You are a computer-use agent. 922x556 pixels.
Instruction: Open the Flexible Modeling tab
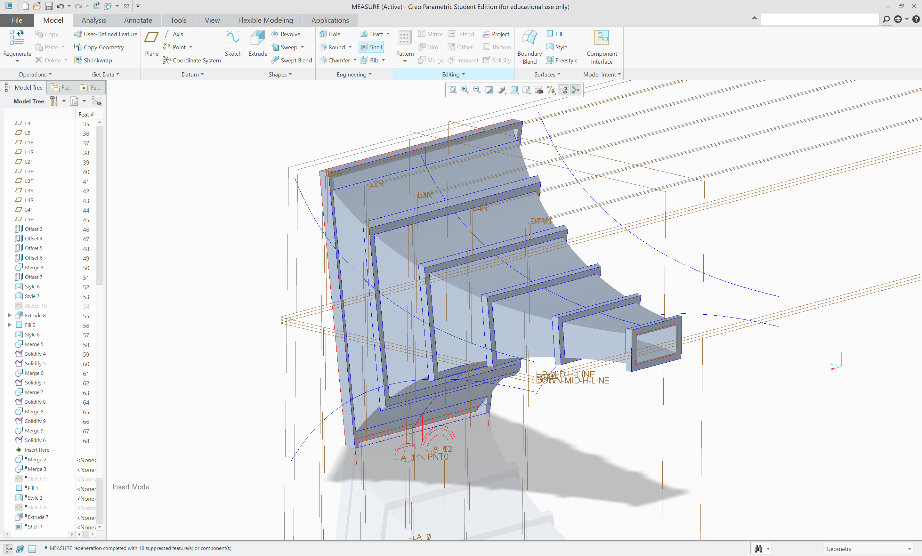[265, 20]
